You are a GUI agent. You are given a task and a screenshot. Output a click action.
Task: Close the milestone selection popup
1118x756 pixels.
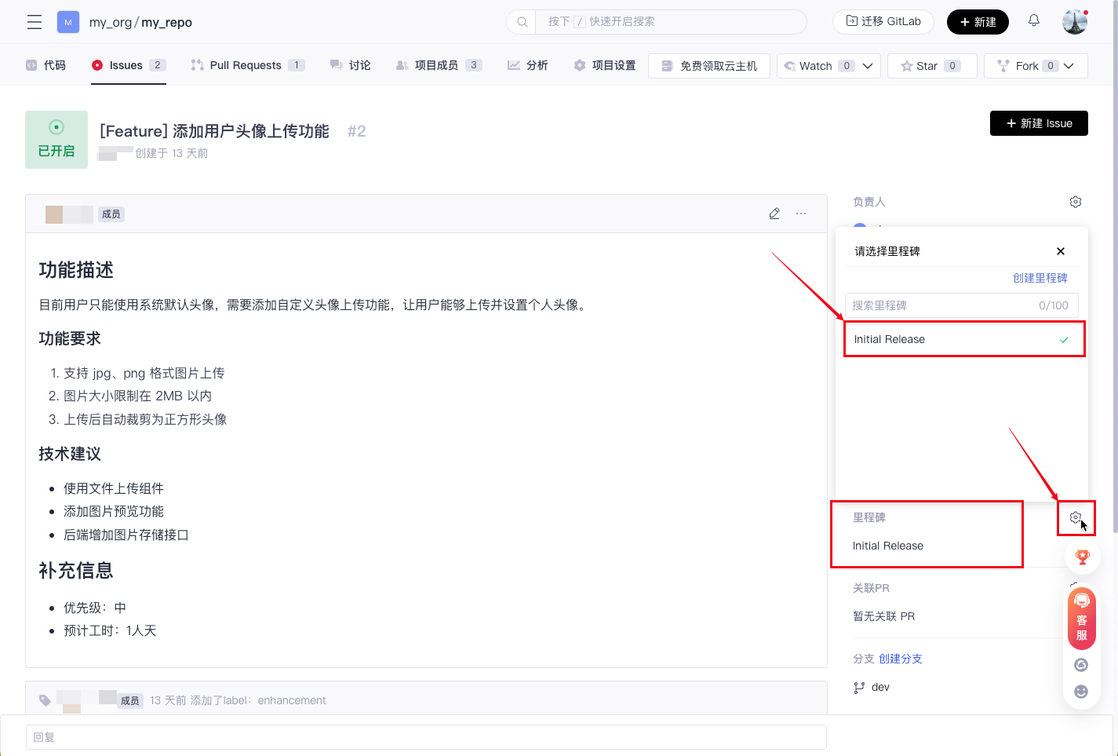(x=1061, y=251)
